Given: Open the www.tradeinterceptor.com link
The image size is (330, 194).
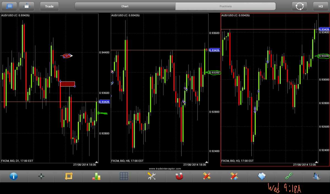Looking at the screenshot, I should [x=165, y=169].
